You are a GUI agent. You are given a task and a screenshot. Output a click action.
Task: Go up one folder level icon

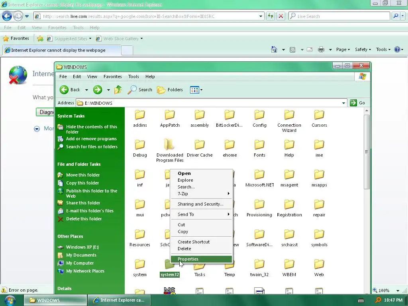[118, 90]
